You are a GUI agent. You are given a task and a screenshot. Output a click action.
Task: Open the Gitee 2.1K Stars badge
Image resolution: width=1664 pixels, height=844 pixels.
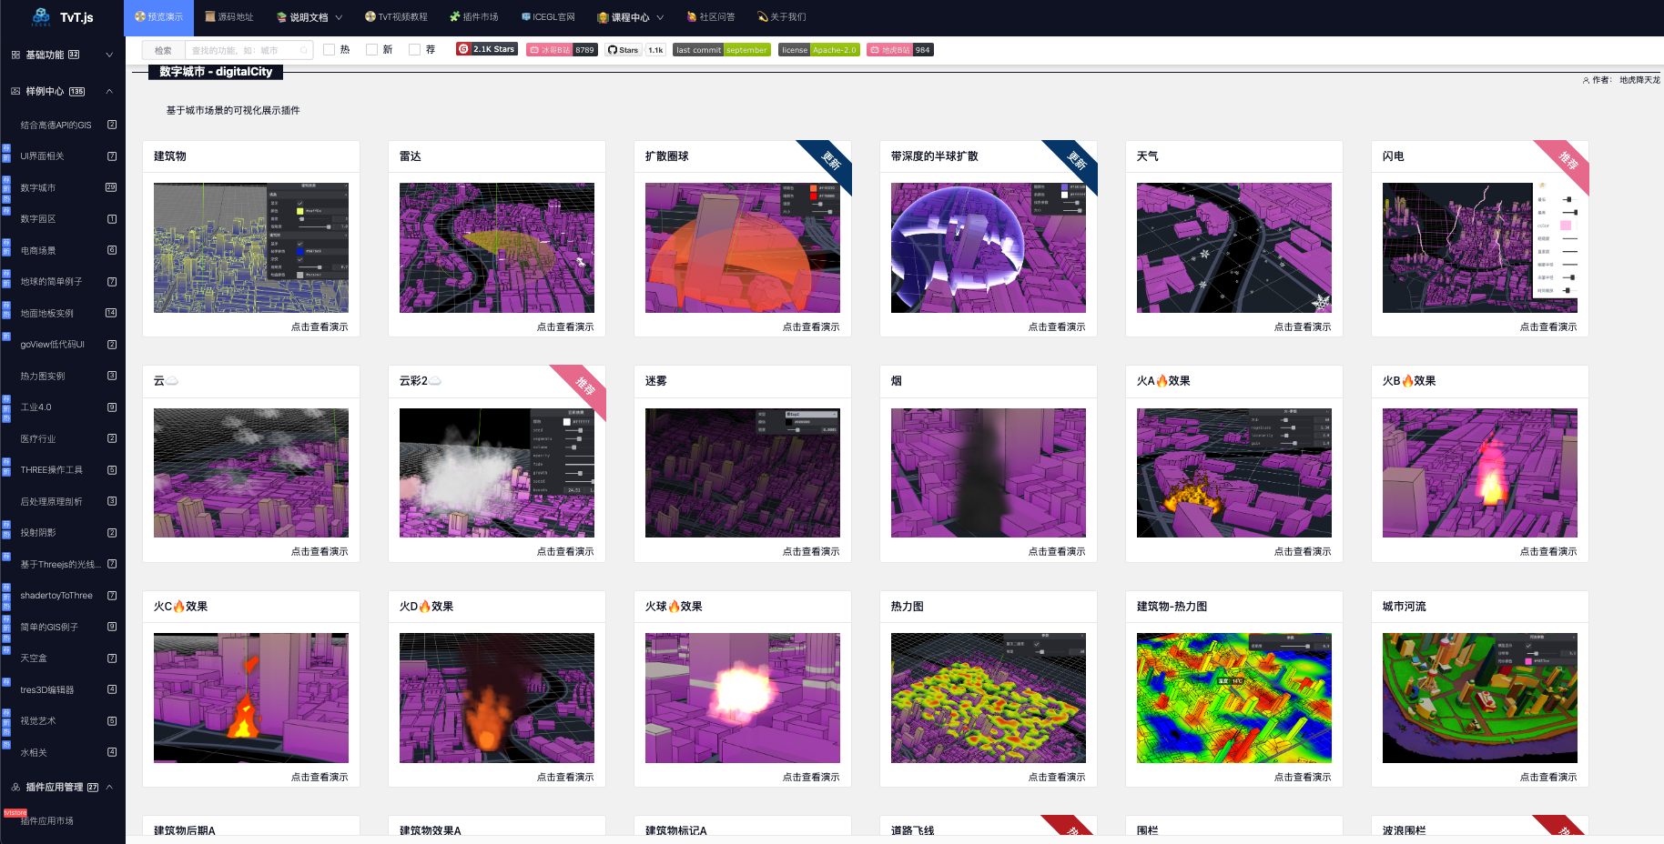(487, 49)
